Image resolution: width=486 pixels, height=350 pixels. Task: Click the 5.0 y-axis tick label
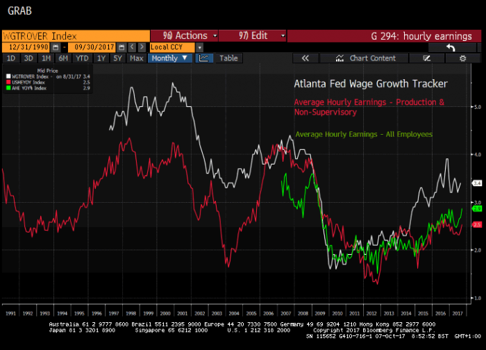478,107
